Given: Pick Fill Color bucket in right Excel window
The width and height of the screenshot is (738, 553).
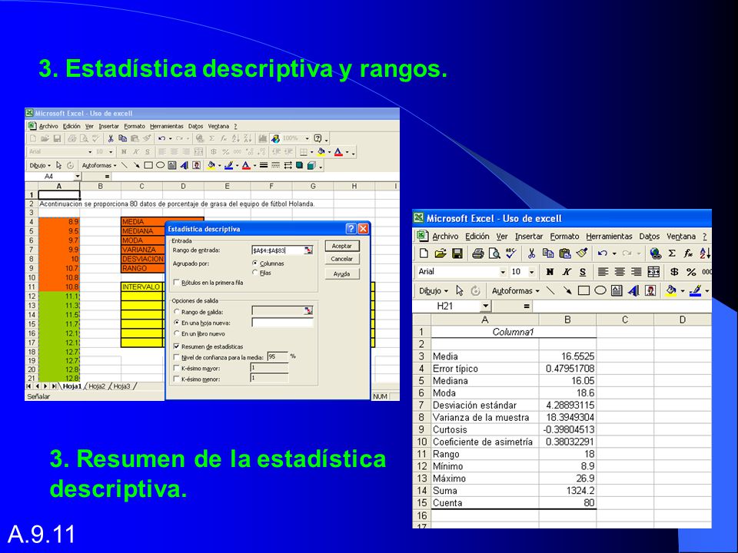Looking at the screenshot, I should point(672,290).
